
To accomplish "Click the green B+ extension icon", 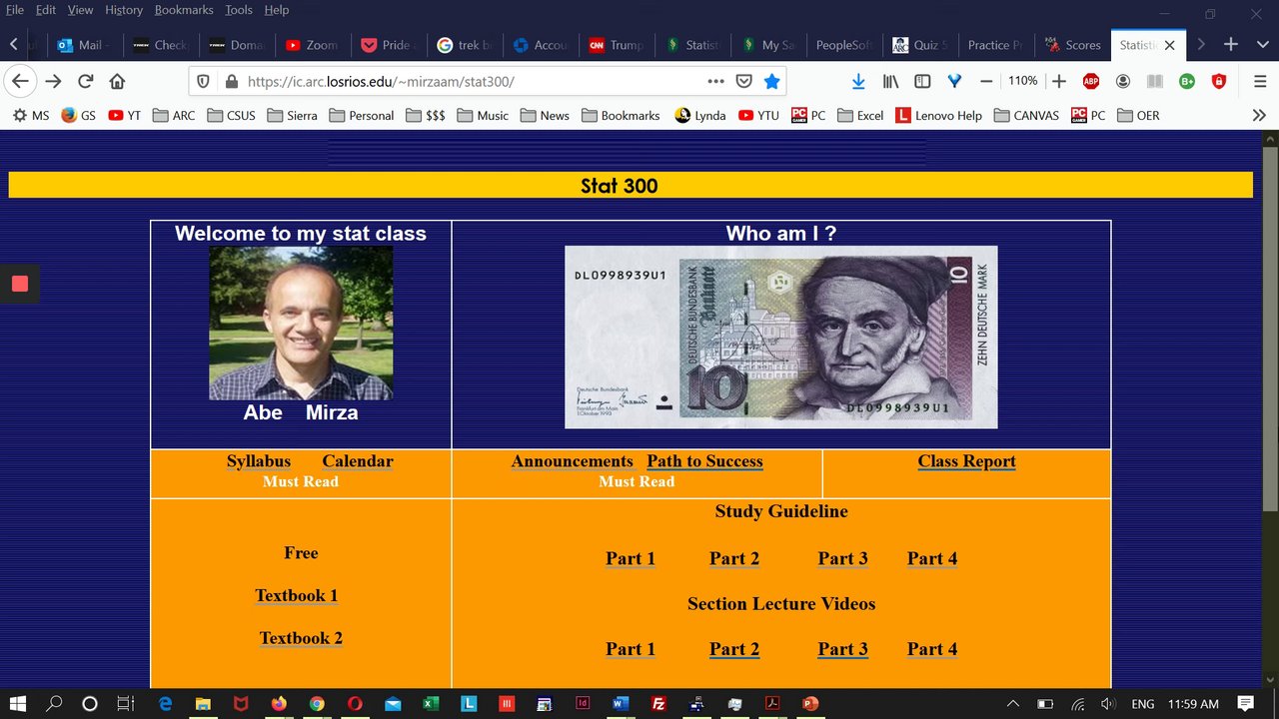I will click(x=1187, y=81).
